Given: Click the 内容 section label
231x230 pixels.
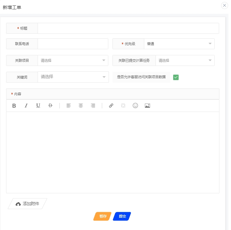Looking at the screenshot, I should (x=18, y=94).
